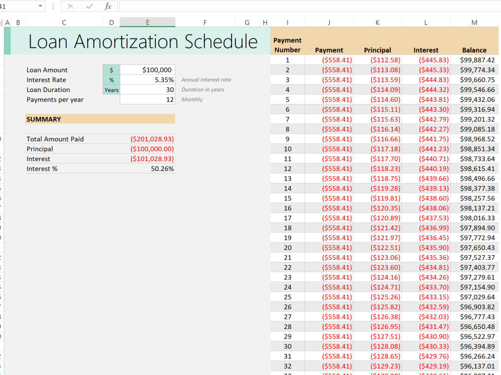This screenshot has height=375, width=501.
Task: Select column F header
Action: [x=205, y=22]
